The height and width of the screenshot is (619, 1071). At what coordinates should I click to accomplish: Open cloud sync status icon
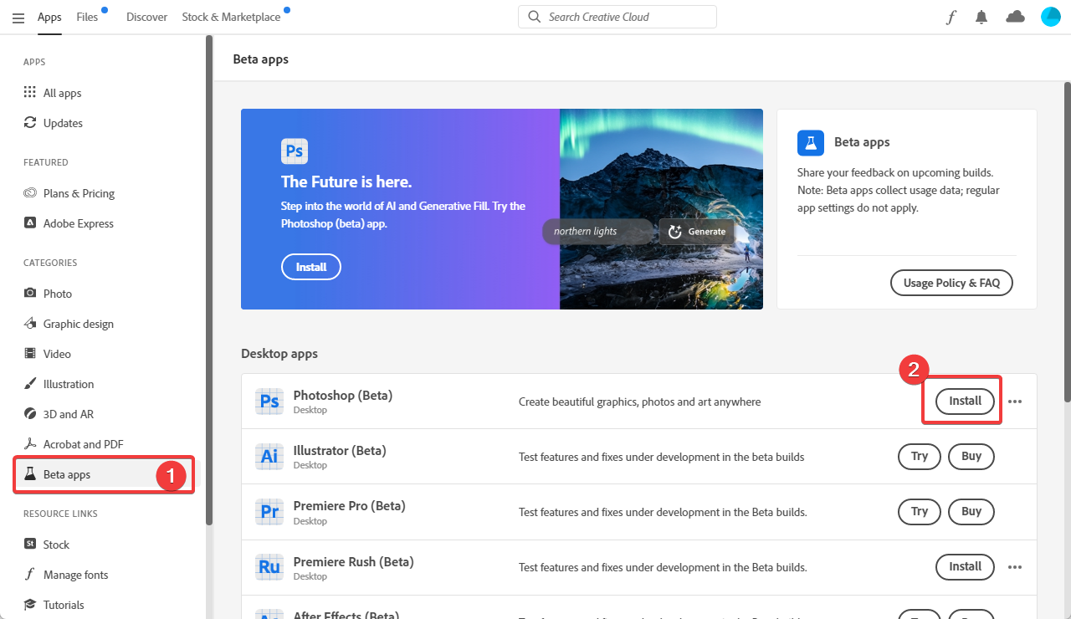[x=1015, y=17]
